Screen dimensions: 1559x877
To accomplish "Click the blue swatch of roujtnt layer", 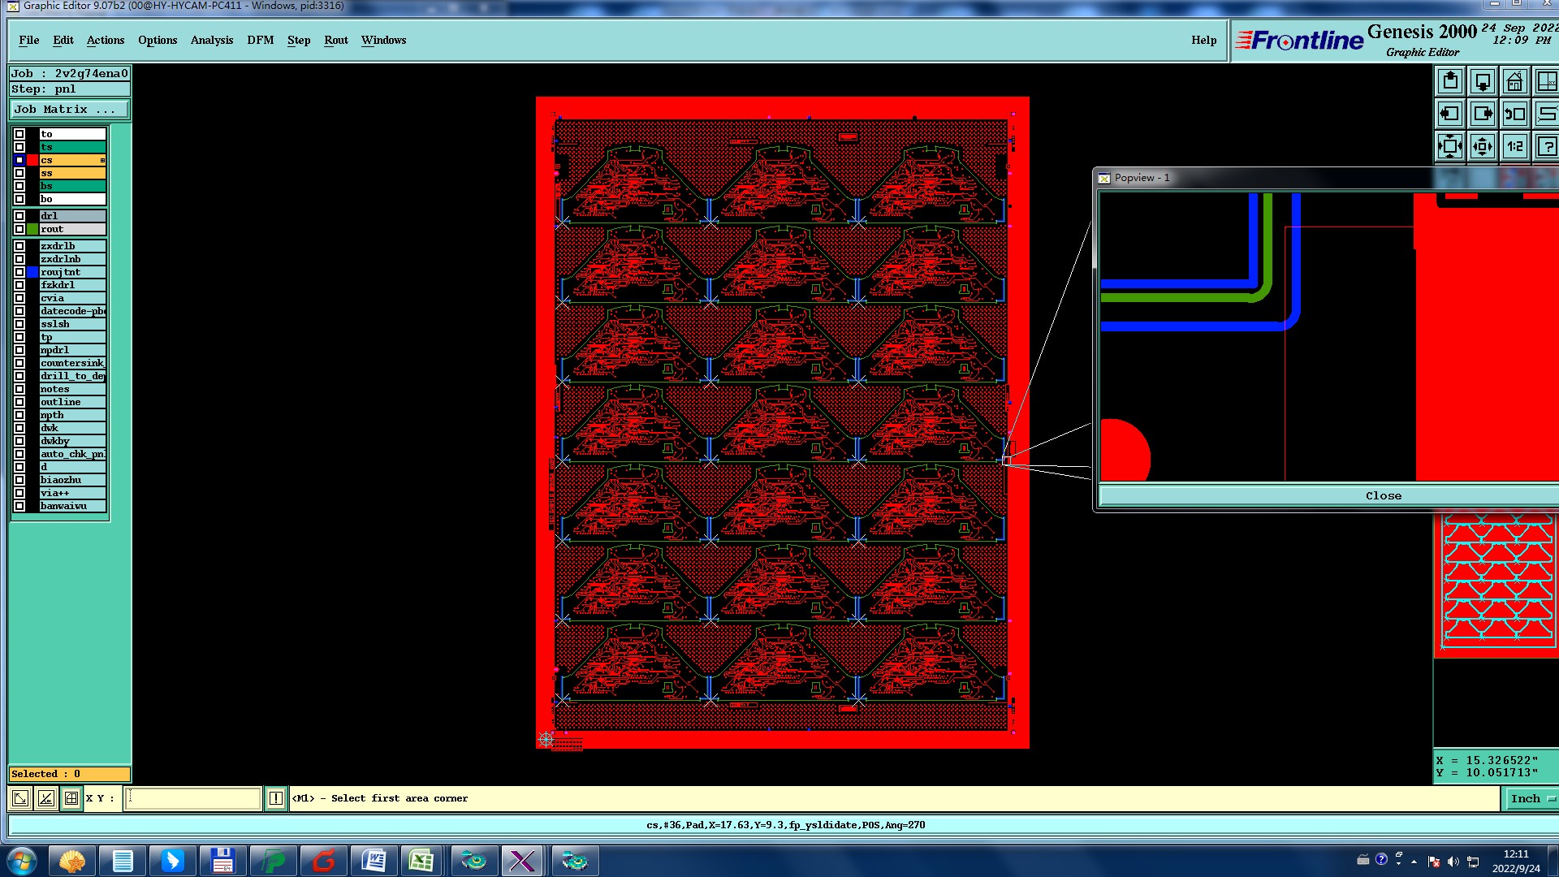I will (32, 272).
